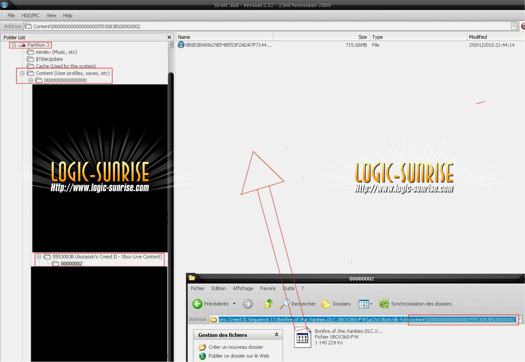Collapse the Gestion des fichiers panel
525x362 pixels.
(276, 335)
